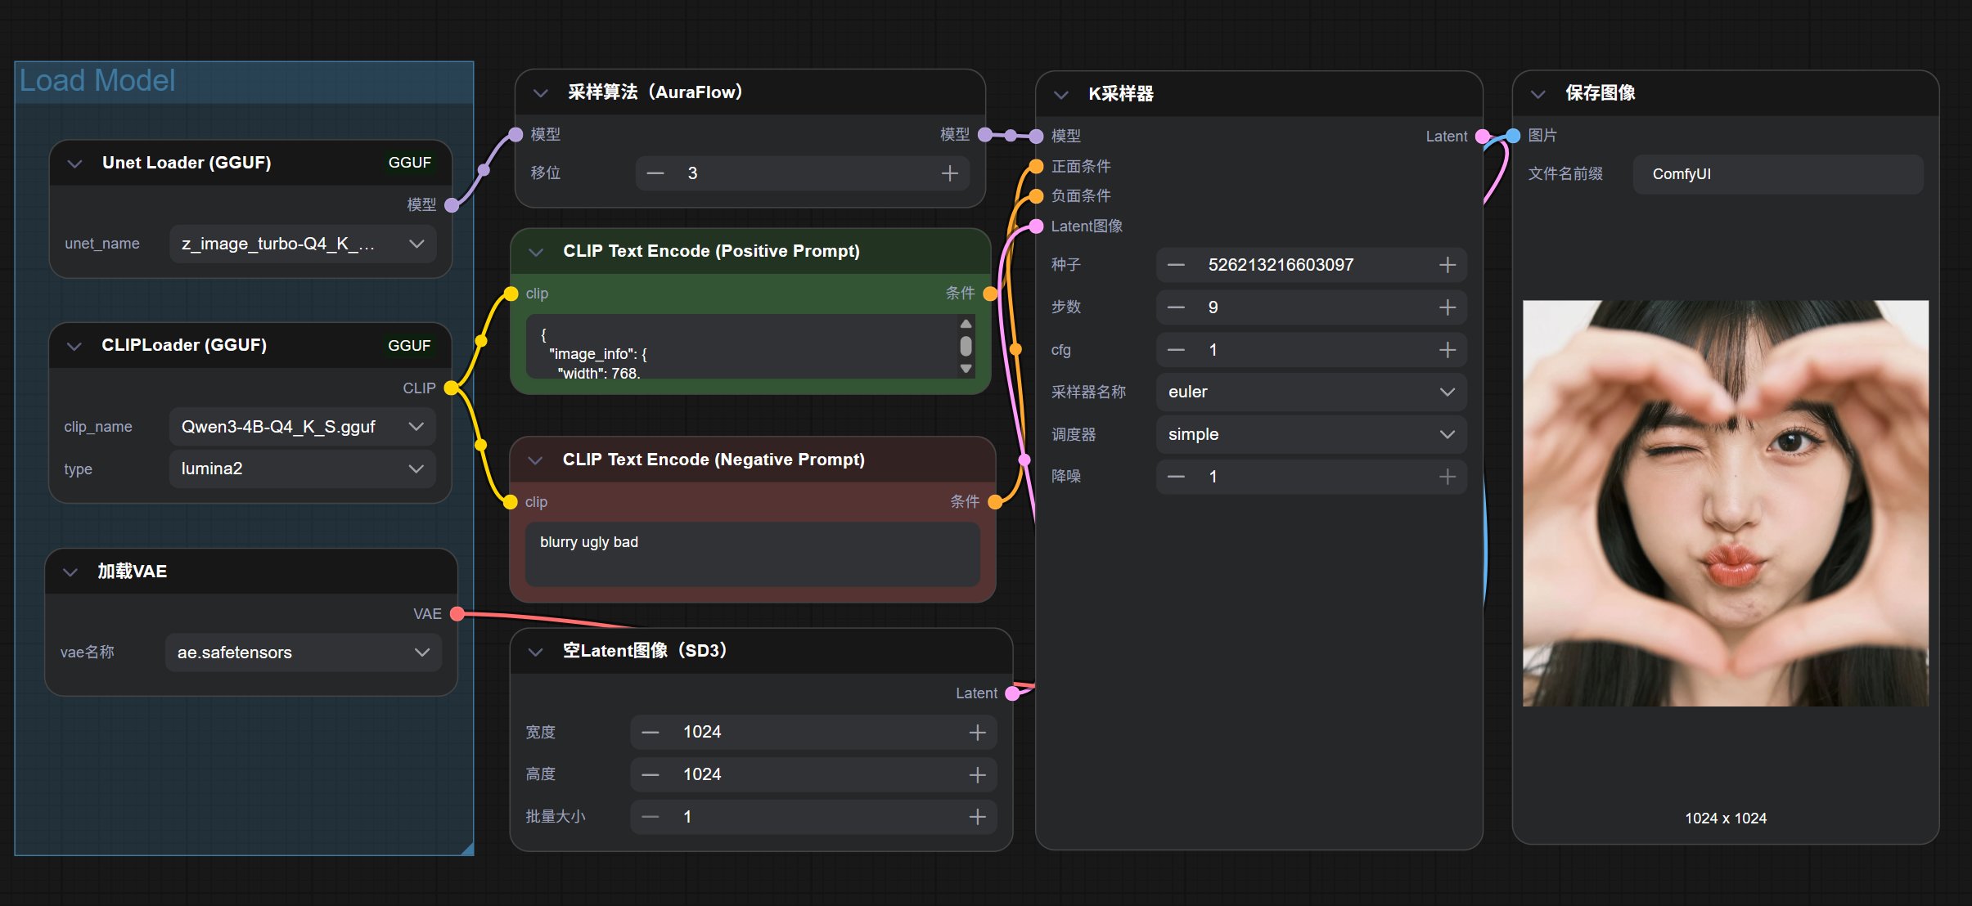Increase the latent width 1024 value
This screenshot has width=1972, height=906.
click(977, 733)
